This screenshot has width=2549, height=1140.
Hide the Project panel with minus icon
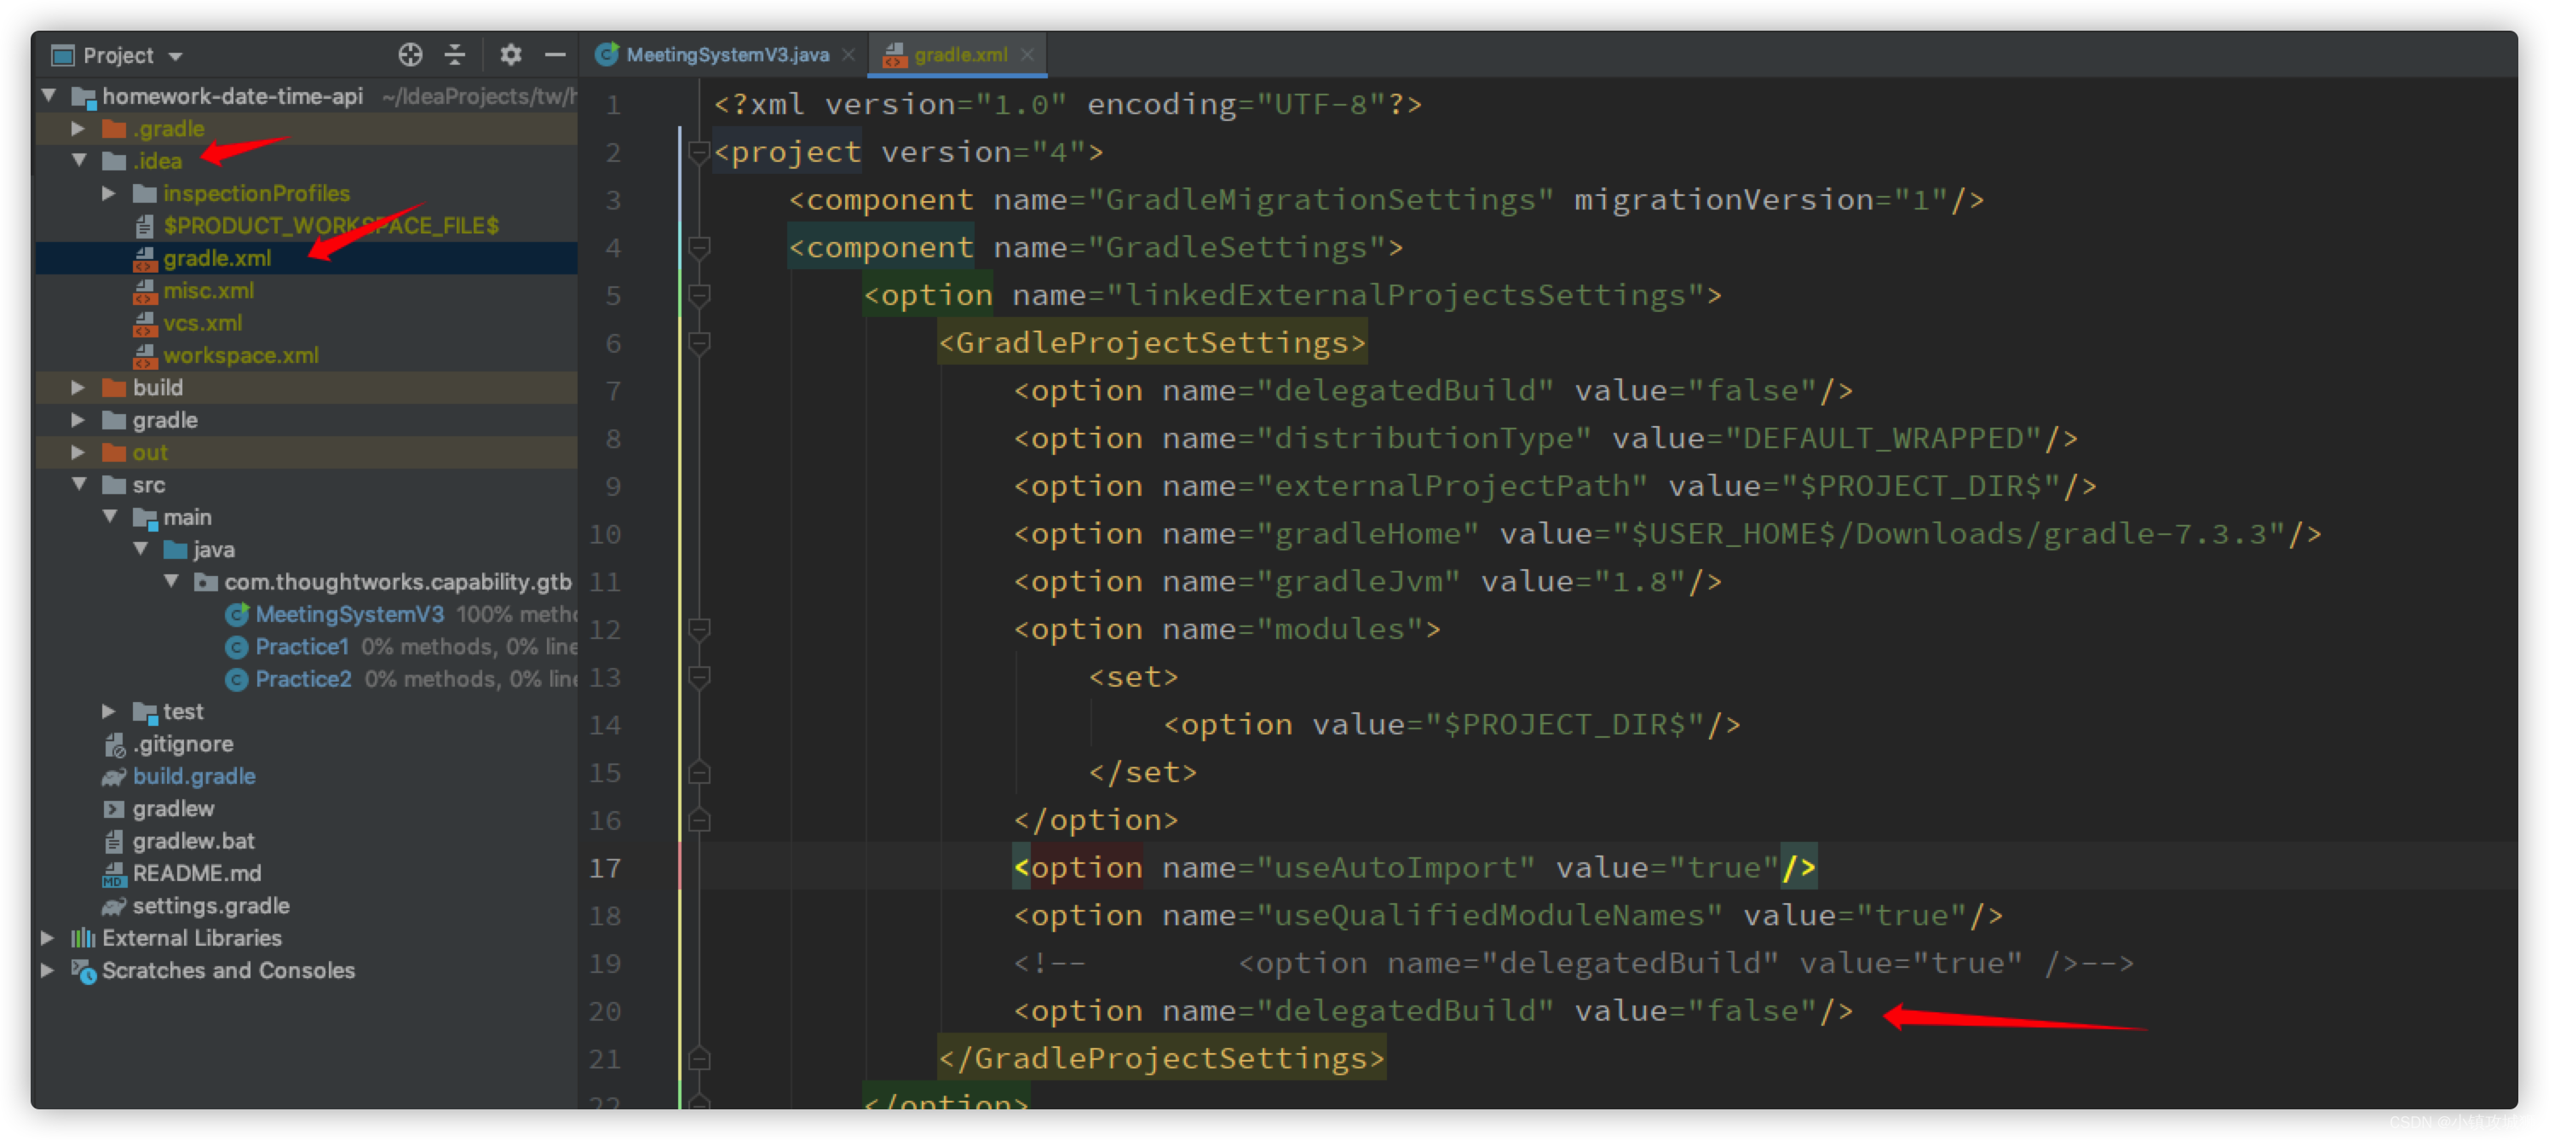[x=555, y=55]
